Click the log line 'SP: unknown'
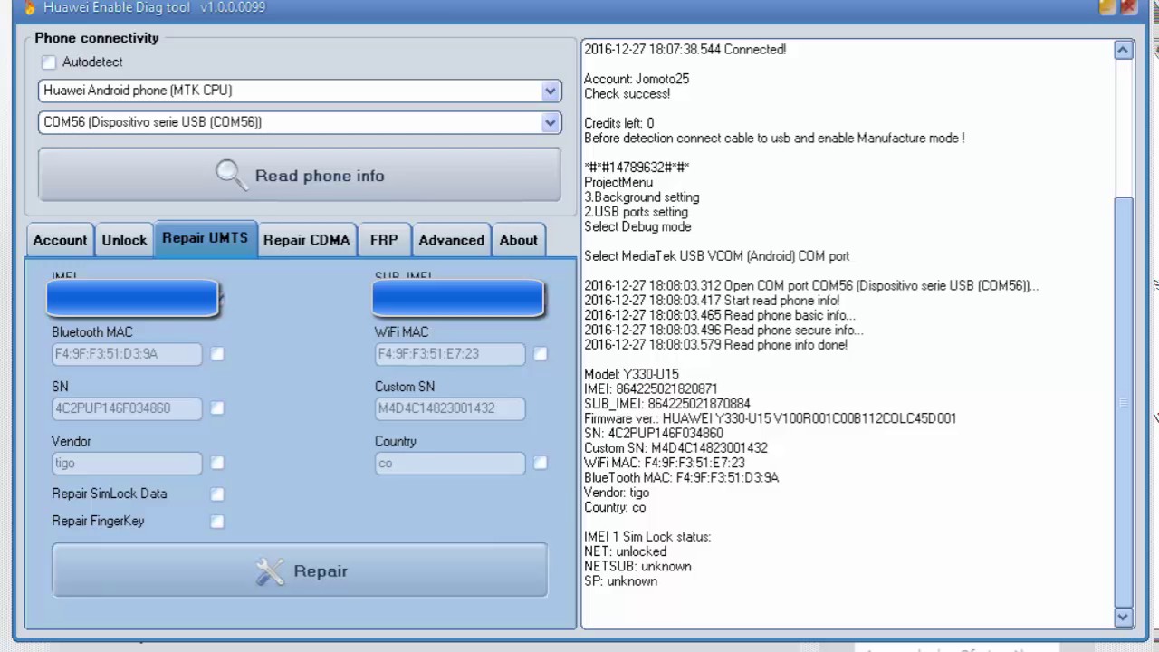The width and height of the screenshot is (1159, 652). tap(620, 581)
